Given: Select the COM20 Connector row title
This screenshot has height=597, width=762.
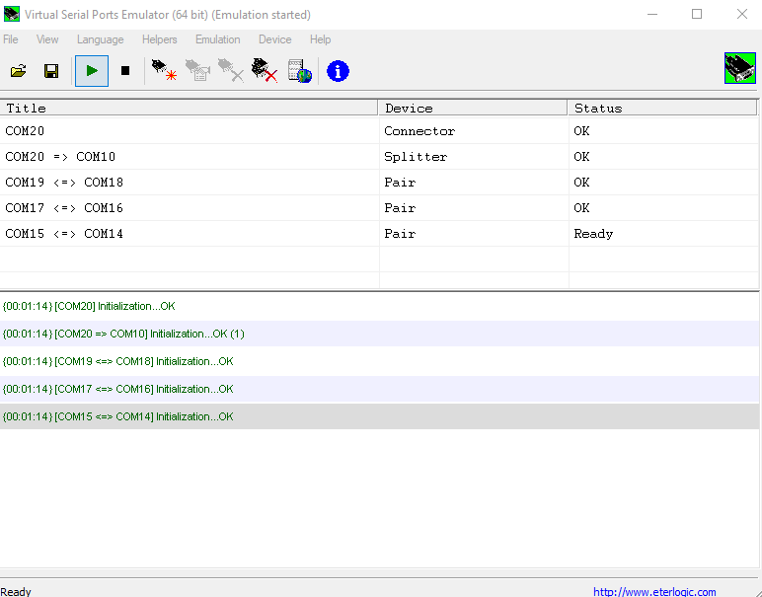Looking at the screenshot, I should tap(25, 131).
